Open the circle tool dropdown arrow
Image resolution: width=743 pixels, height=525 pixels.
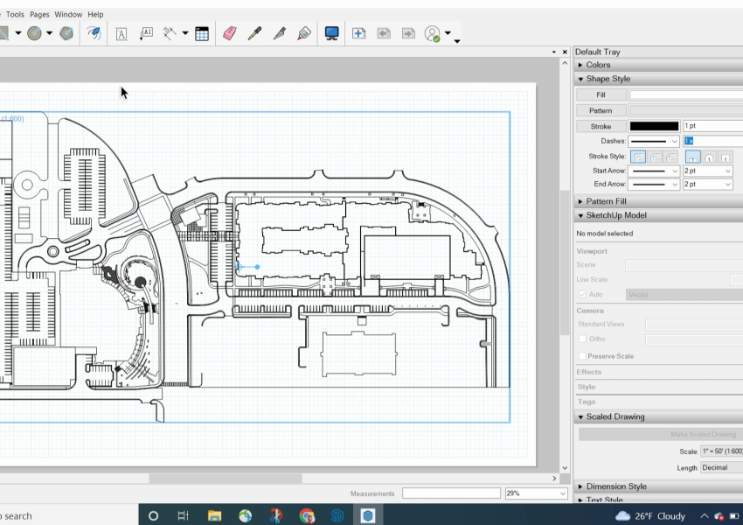pos(49,33)
